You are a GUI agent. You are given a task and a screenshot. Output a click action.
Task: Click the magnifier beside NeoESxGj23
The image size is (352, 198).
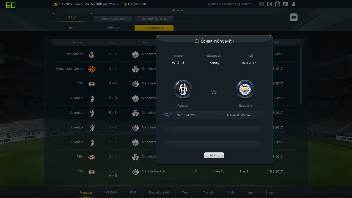167,115
